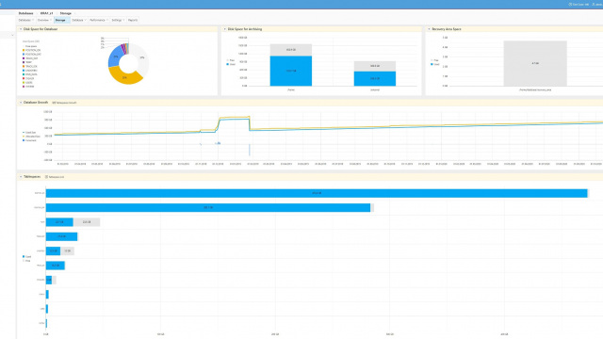Expand the Performance tab dropdown arrow
This screenshot has width=603, height=339.
107,20
